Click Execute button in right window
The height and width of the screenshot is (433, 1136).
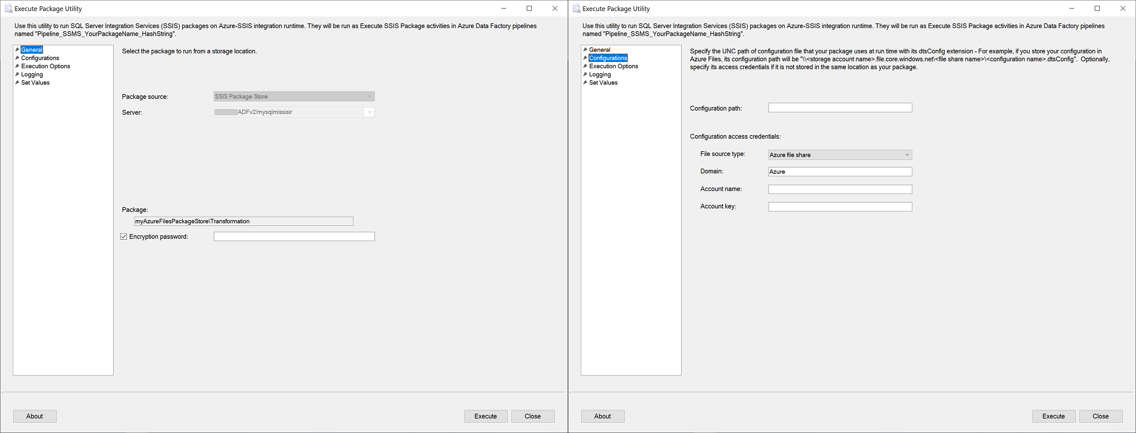point(1053,416)
